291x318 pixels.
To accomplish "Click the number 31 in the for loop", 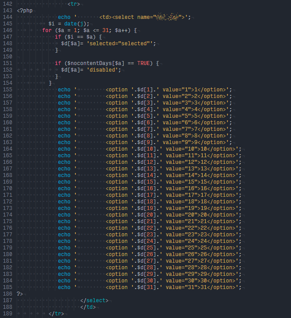I will tap(105, 30).
